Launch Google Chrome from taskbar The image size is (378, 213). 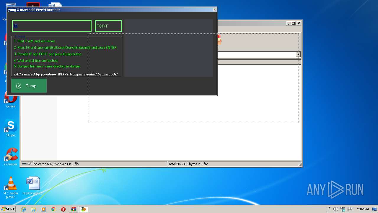click(x=53, y=209)
